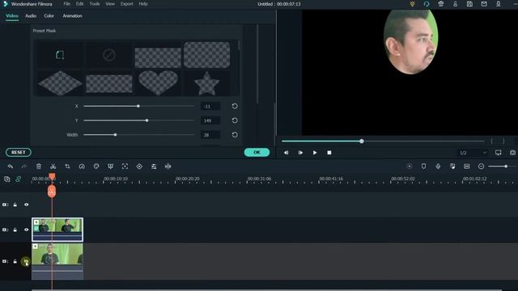
Task: Toggle the auto ripple link icon
Action: pyautogui.click(x=18, y=179)
